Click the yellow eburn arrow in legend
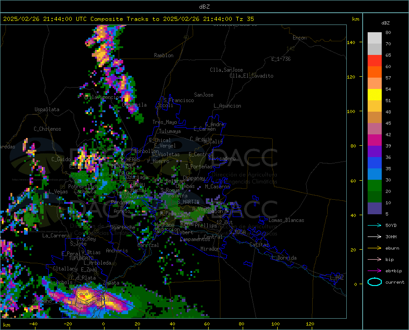Screen dimensions: 409x330 (374, 248)
